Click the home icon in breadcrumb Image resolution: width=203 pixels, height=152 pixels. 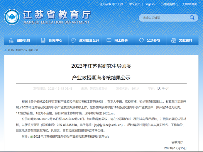[x=6, y=50]
